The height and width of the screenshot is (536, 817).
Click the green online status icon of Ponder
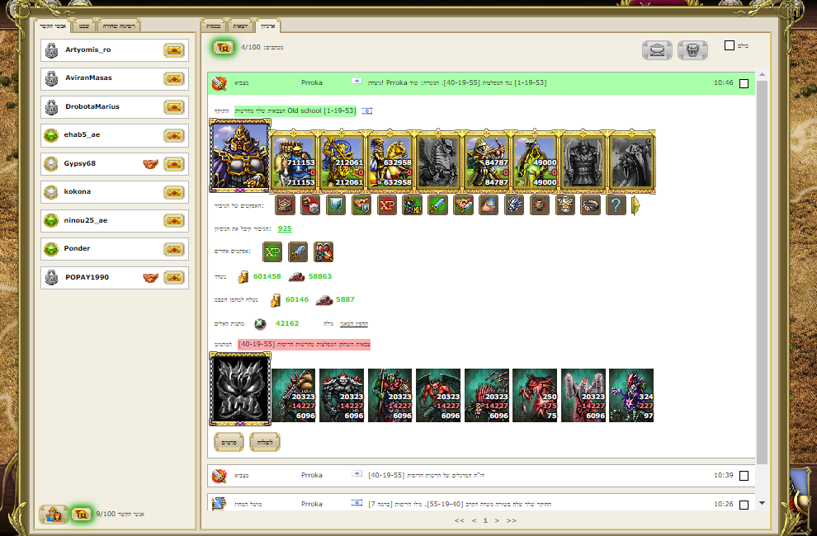click(x=51, y=250)
